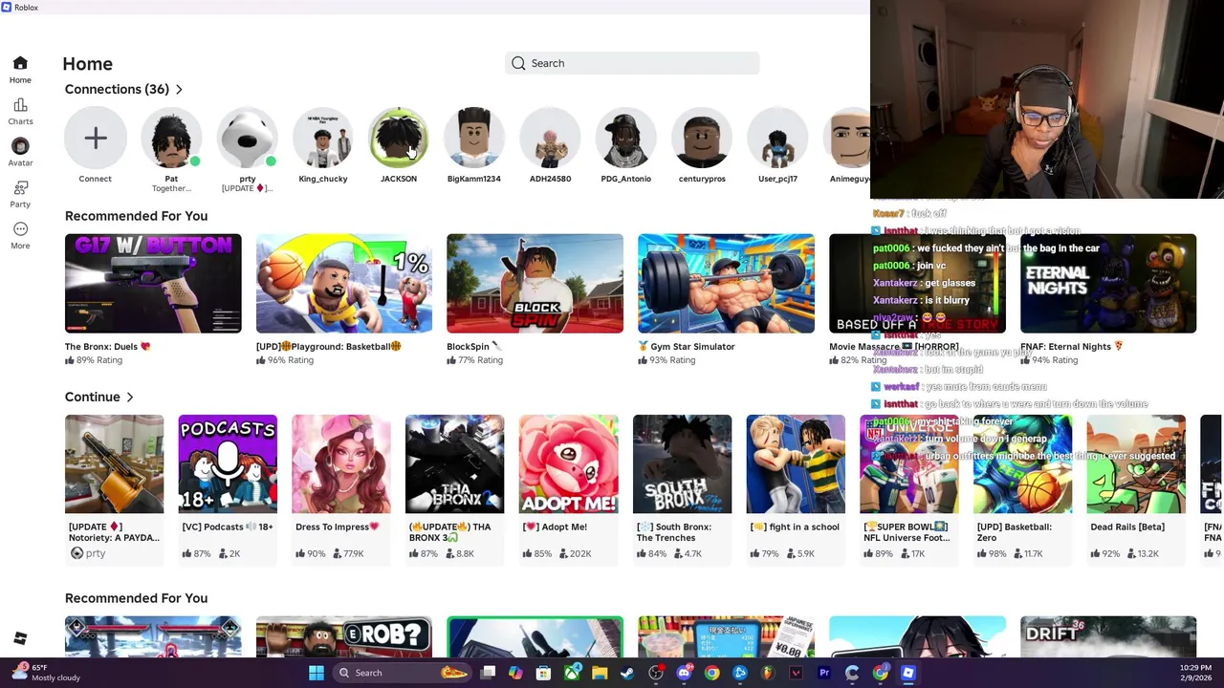1224x688 pixels.
Task: Open King_chucky's profile avatar
Action: pos(322,139)
